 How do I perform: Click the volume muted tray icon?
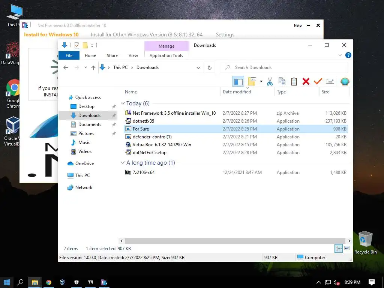click(x=336, y=282)
